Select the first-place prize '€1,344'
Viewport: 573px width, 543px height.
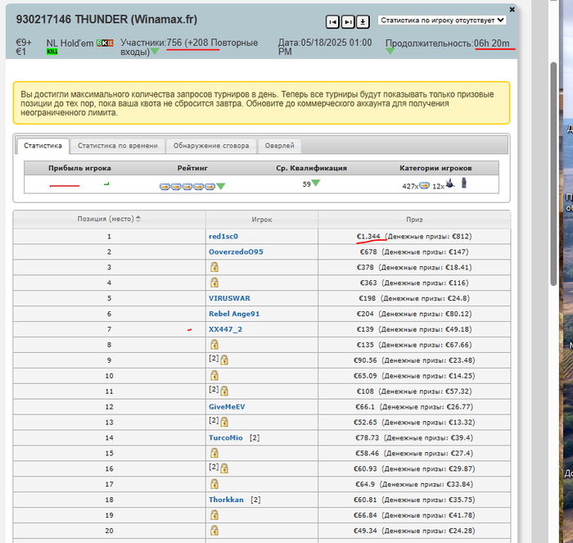pos(368,236)
